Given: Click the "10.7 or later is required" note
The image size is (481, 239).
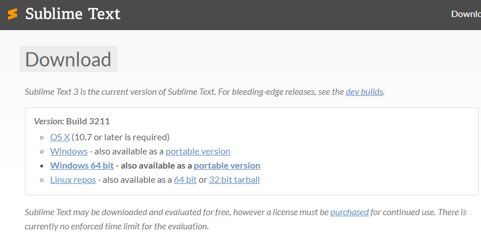Looking at the screenshot, I should [x=121, y=137].
